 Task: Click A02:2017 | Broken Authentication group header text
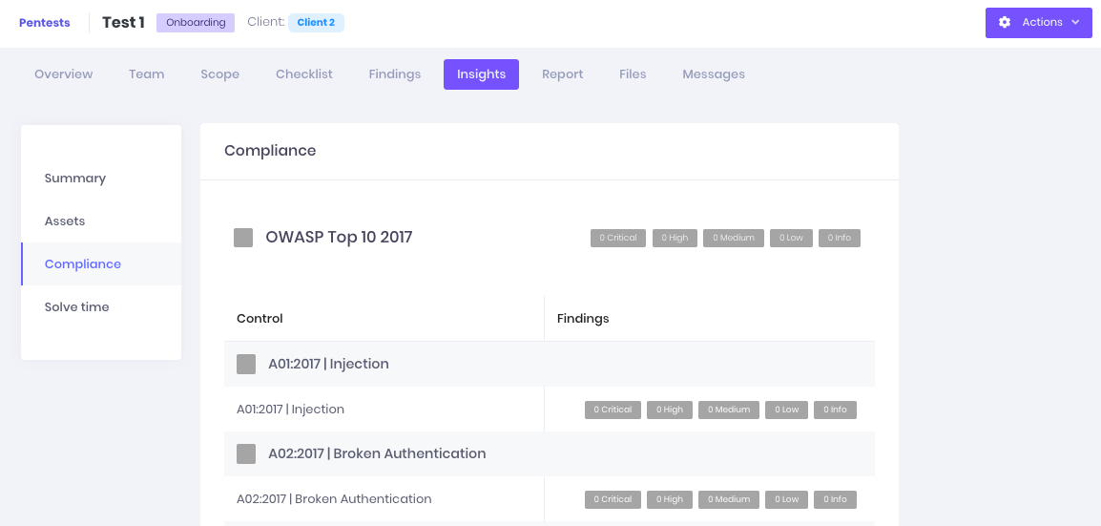point(377,453)
